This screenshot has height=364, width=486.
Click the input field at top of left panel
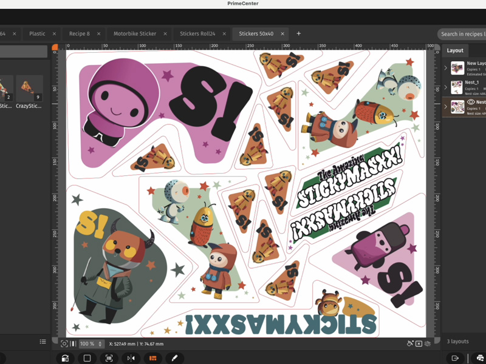coord(24,52)
